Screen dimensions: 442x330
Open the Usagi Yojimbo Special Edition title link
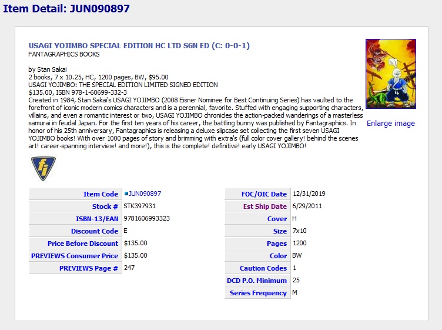pos(139,46)
